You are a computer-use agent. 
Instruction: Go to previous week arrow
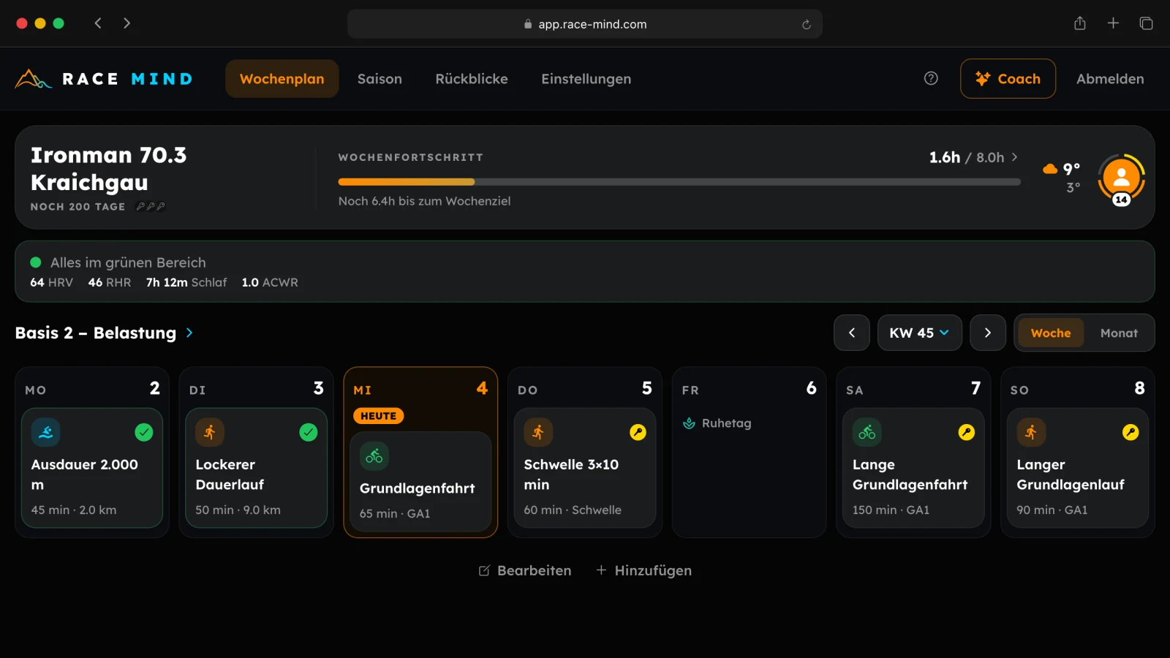point(852,333)
